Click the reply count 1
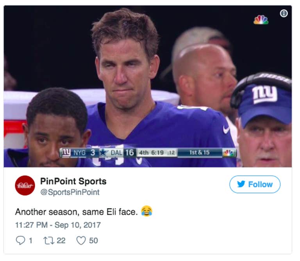300x261 pixels. pos(30,241)
